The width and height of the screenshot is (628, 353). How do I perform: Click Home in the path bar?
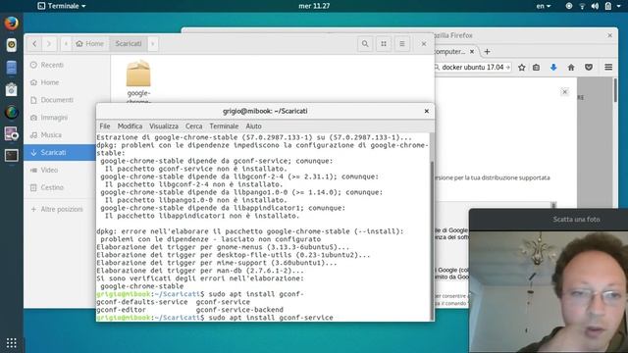click(89, 43)
